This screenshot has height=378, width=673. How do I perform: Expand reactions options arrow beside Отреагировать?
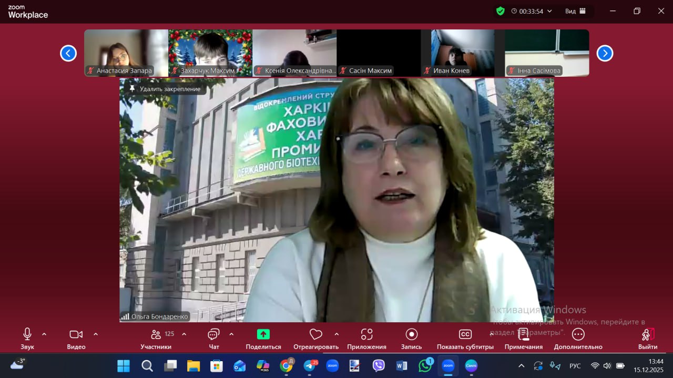coord(336,334)
